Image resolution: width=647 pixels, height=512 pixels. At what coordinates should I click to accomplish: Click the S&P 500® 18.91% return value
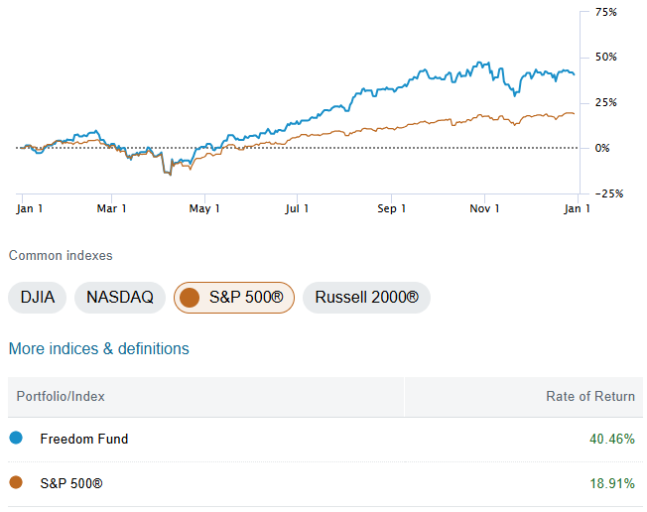[611, 483]
